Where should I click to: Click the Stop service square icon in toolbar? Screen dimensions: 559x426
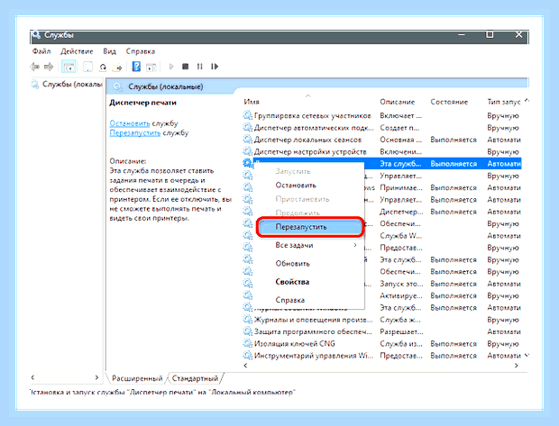185,67
